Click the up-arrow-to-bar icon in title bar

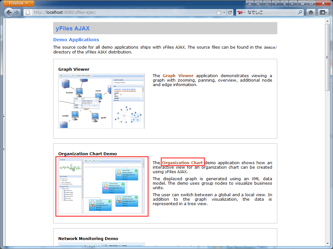pos(275,4)
